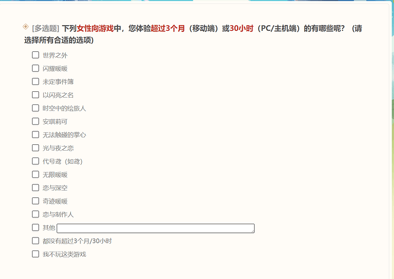Tick the 代号鸢（如鸢）checkbox
Viewport: 394px width, 279px height.
(35, 161)
